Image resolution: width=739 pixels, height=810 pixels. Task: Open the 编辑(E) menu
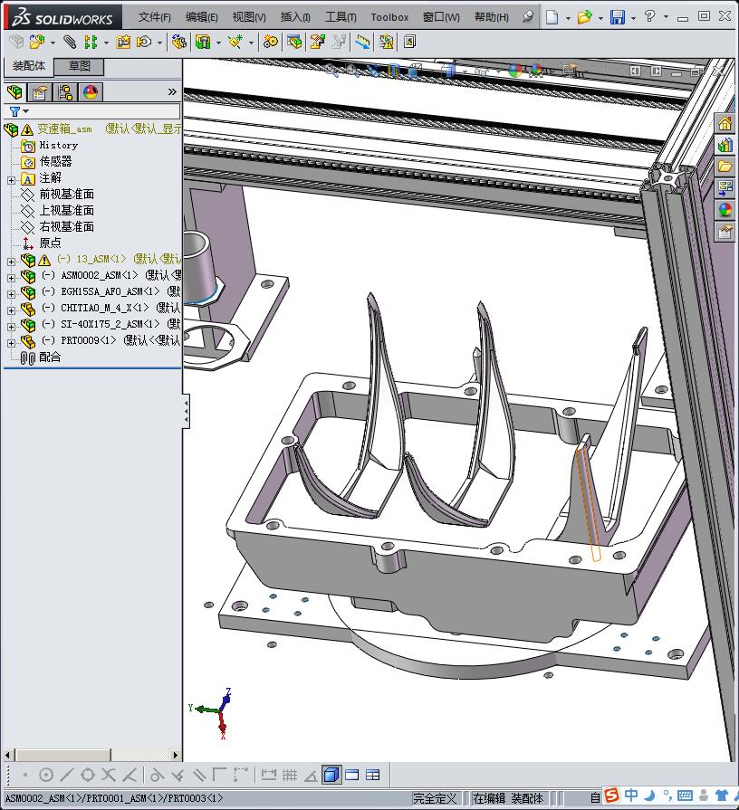(x=202, y=17)
